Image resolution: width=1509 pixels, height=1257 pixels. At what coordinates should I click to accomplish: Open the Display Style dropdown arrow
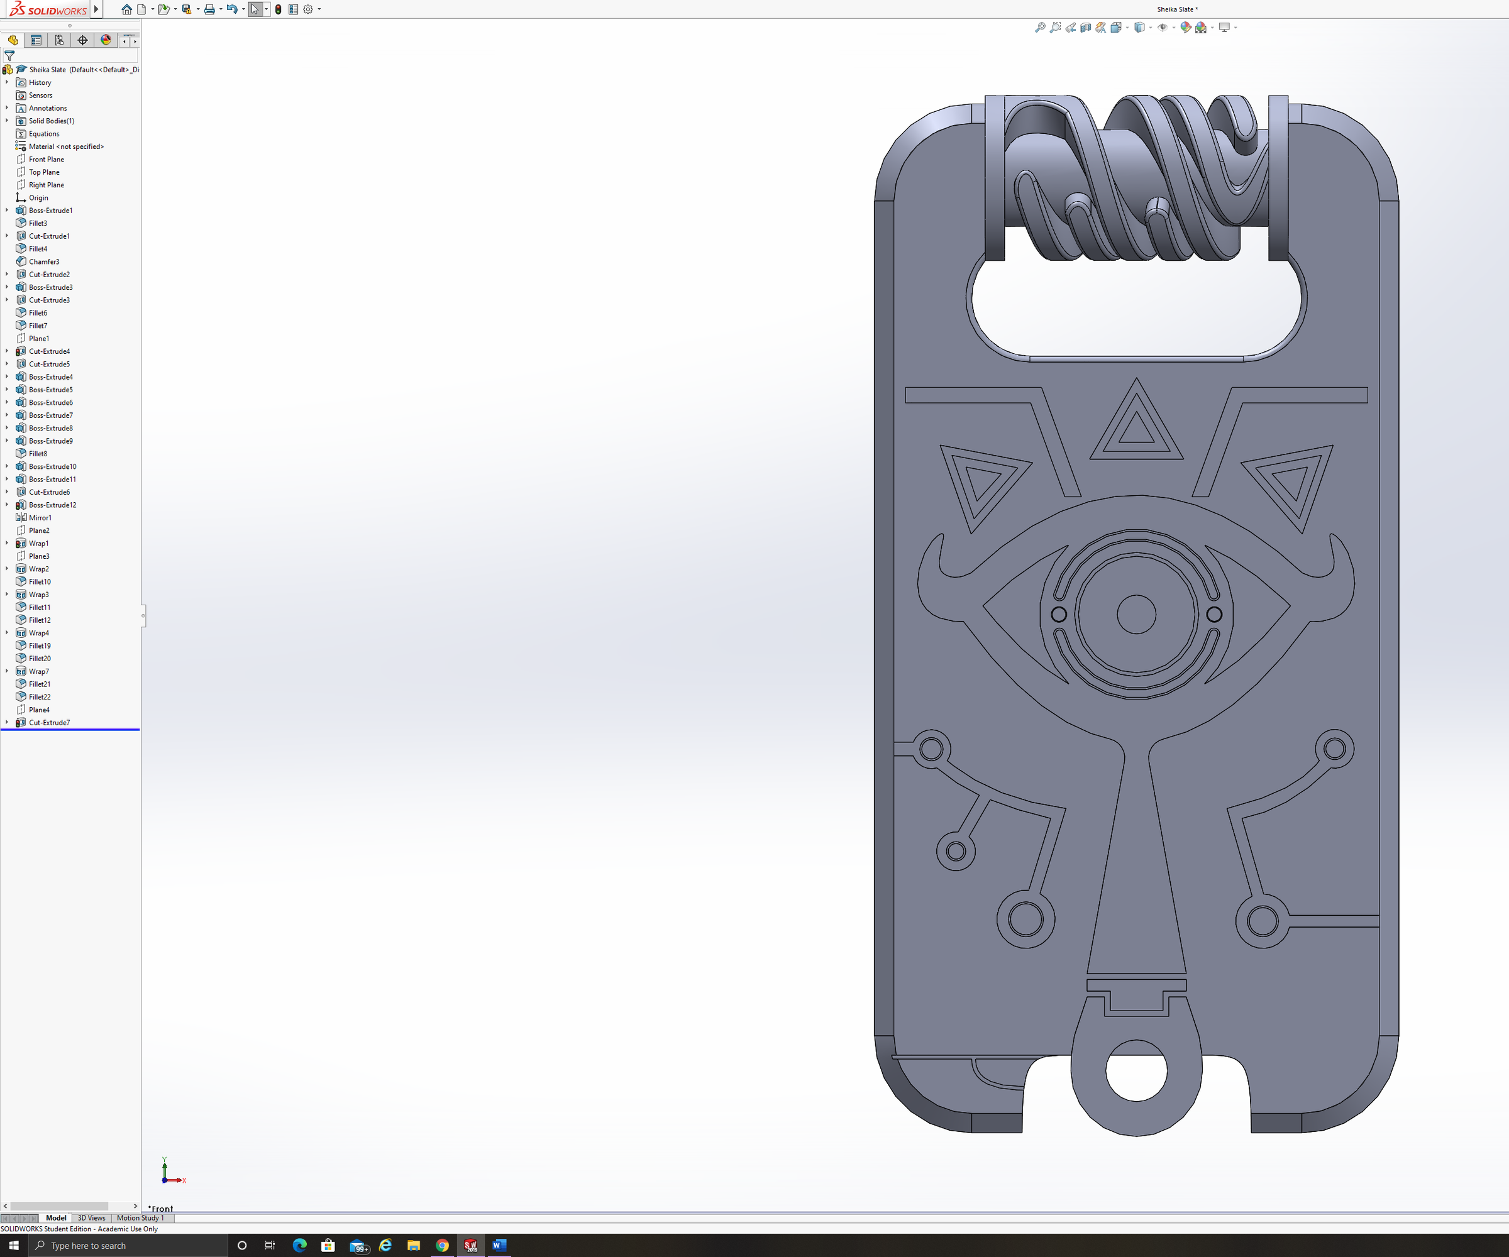coord(1151,27)
